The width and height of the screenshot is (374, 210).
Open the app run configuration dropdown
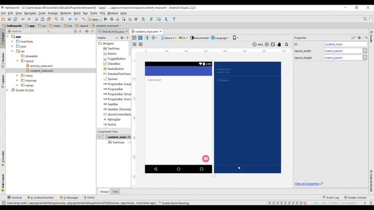95,19
